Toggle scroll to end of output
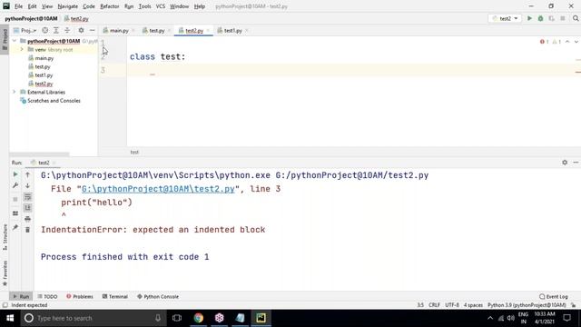 [27, 208]
